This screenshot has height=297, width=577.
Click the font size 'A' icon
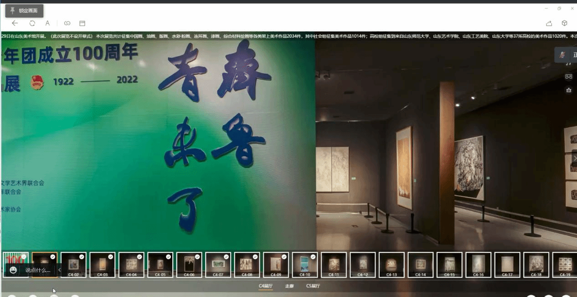click(x=47, y=23)
